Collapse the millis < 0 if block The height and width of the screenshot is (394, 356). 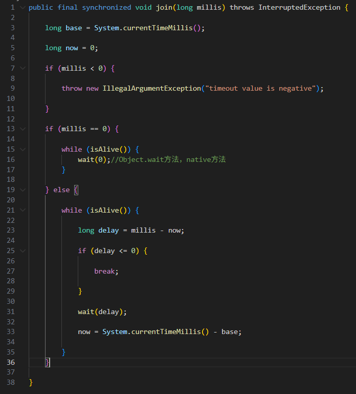coord(22,68)
